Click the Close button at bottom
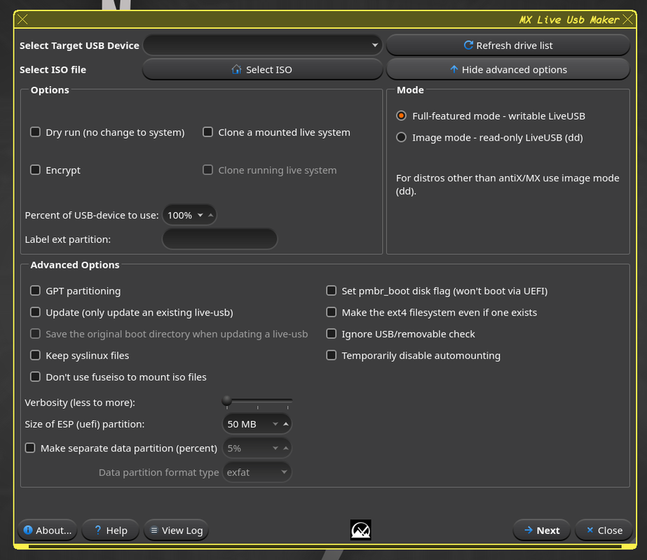The image size is (647, 560). point(604,530)
